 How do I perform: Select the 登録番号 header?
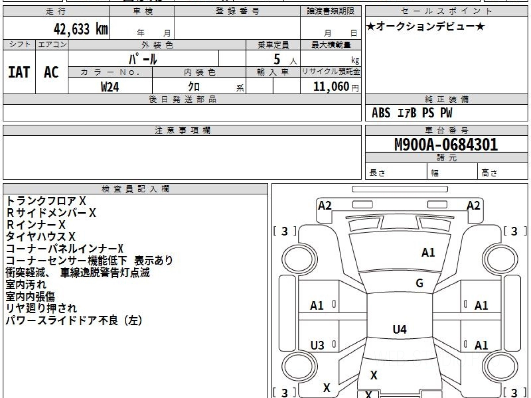point(237,11)
